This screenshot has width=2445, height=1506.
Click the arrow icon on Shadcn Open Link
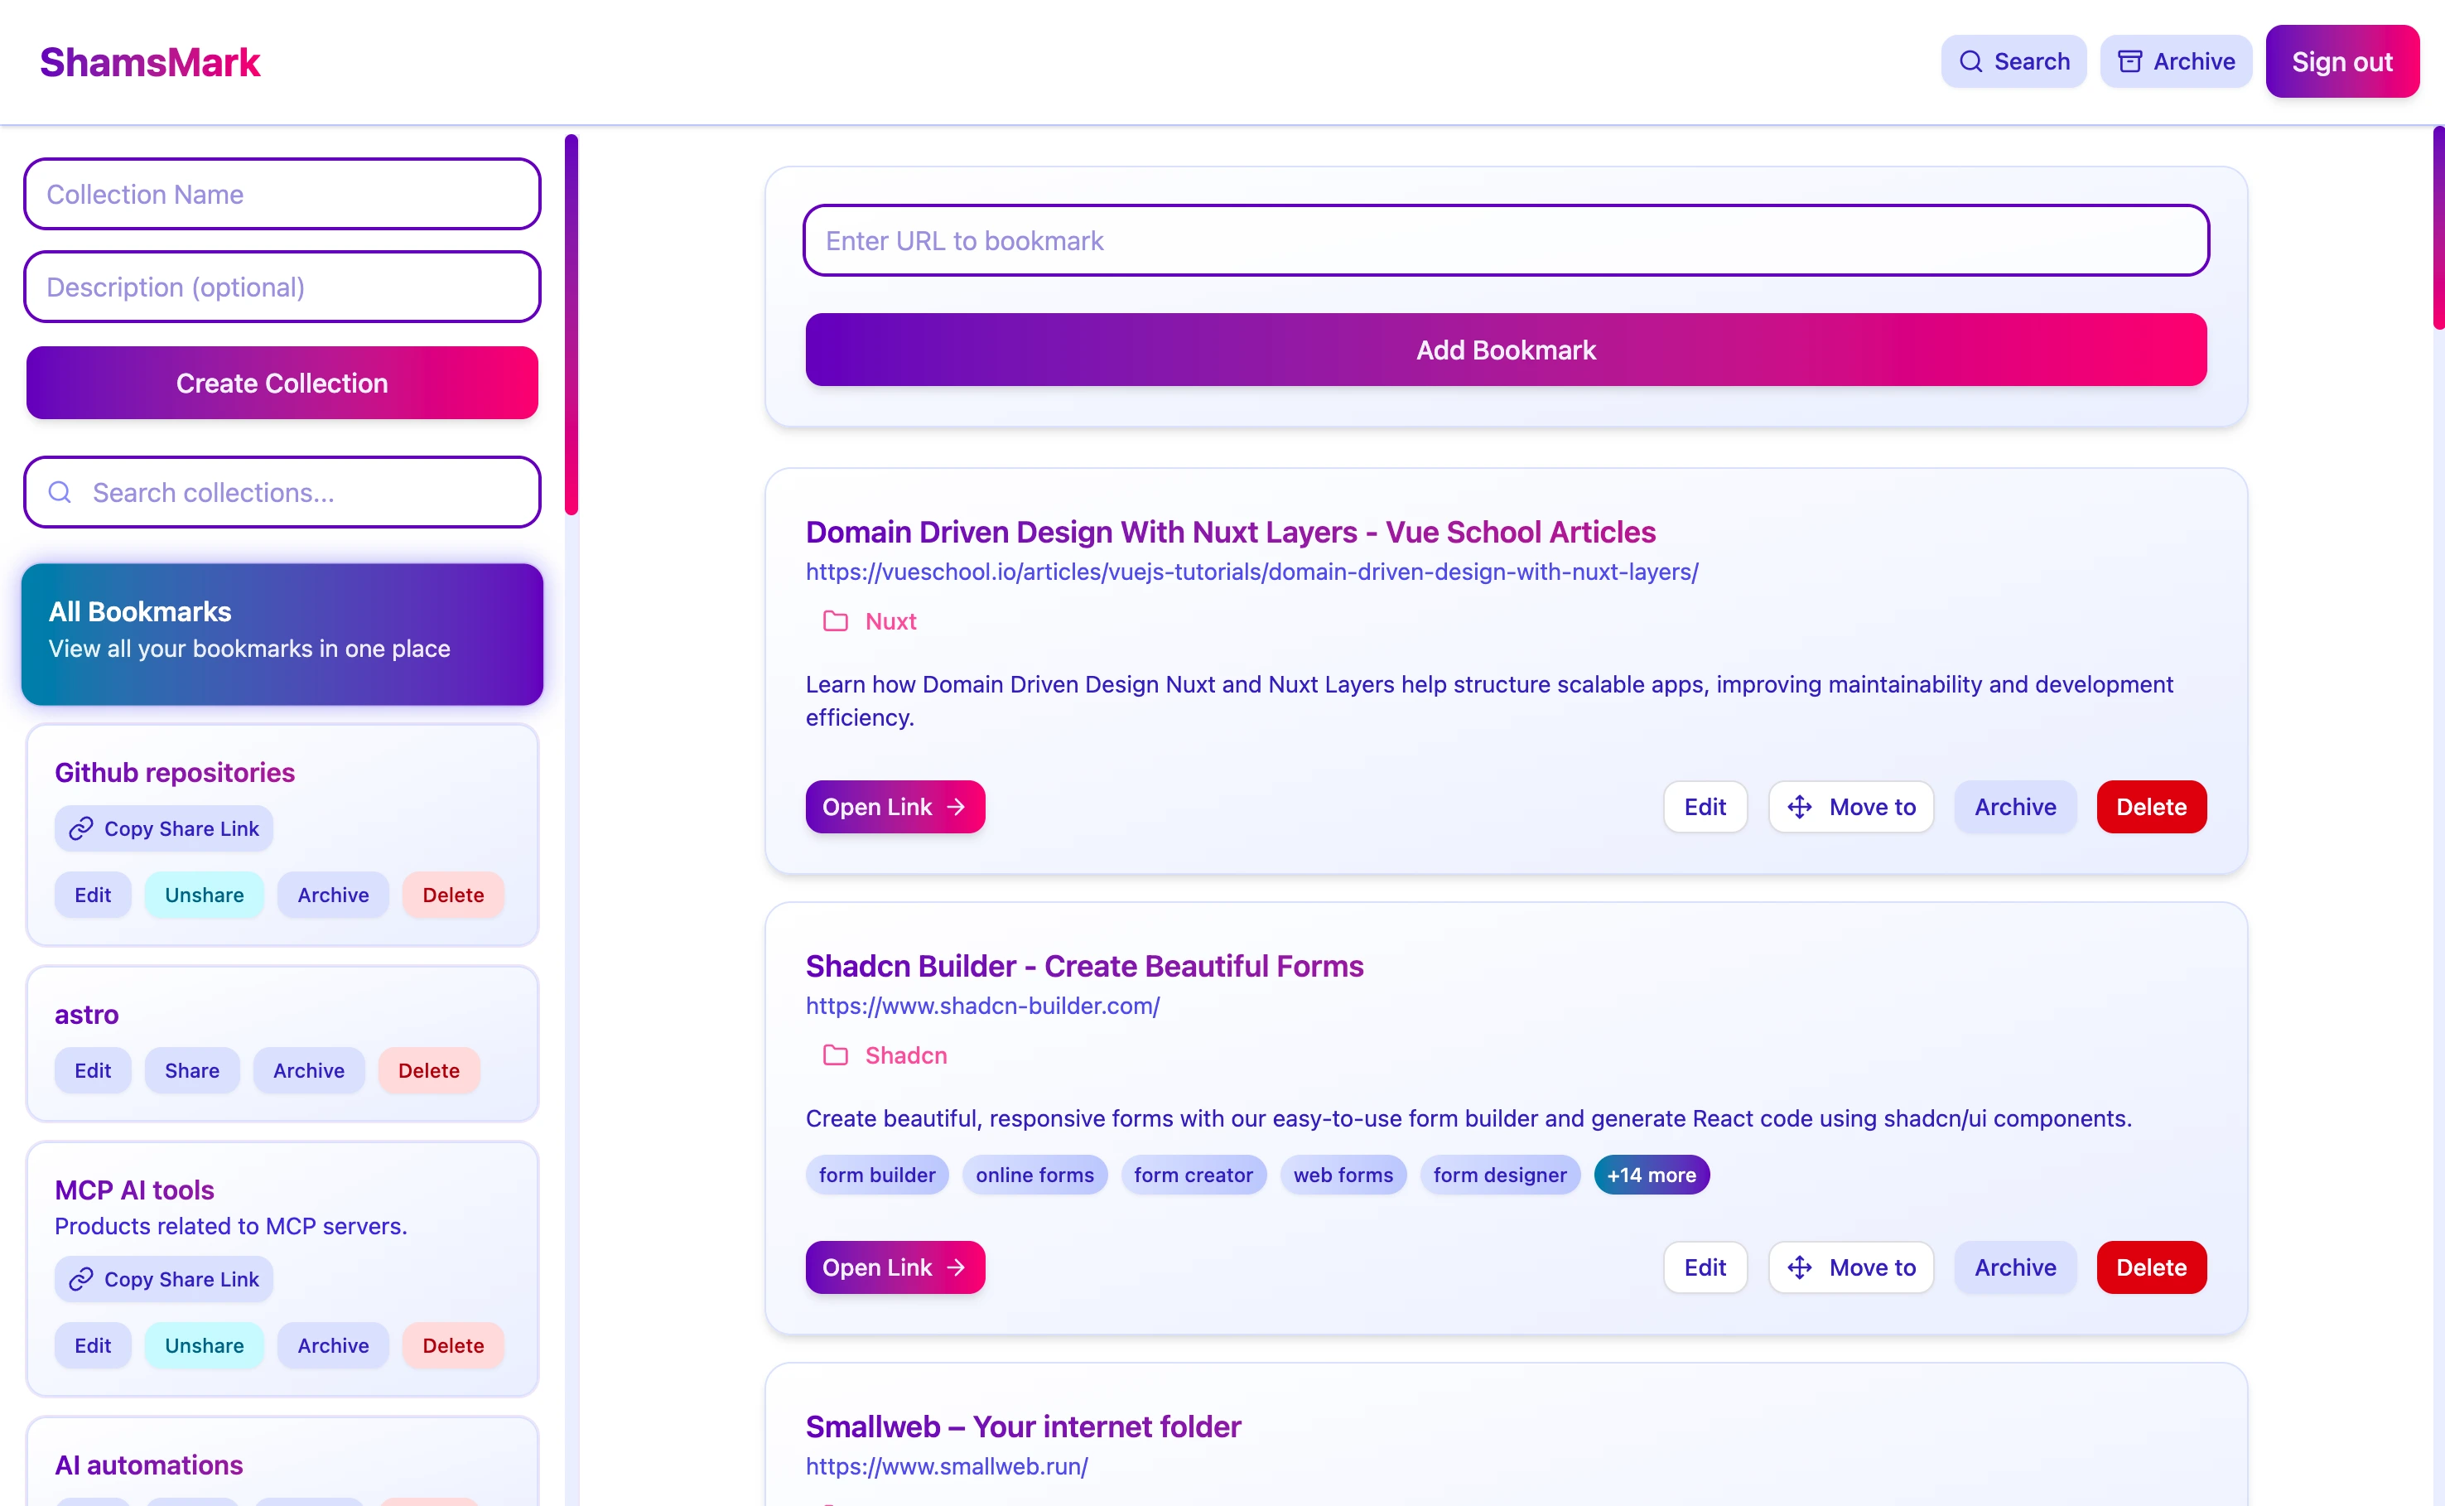click(956, 1268)
